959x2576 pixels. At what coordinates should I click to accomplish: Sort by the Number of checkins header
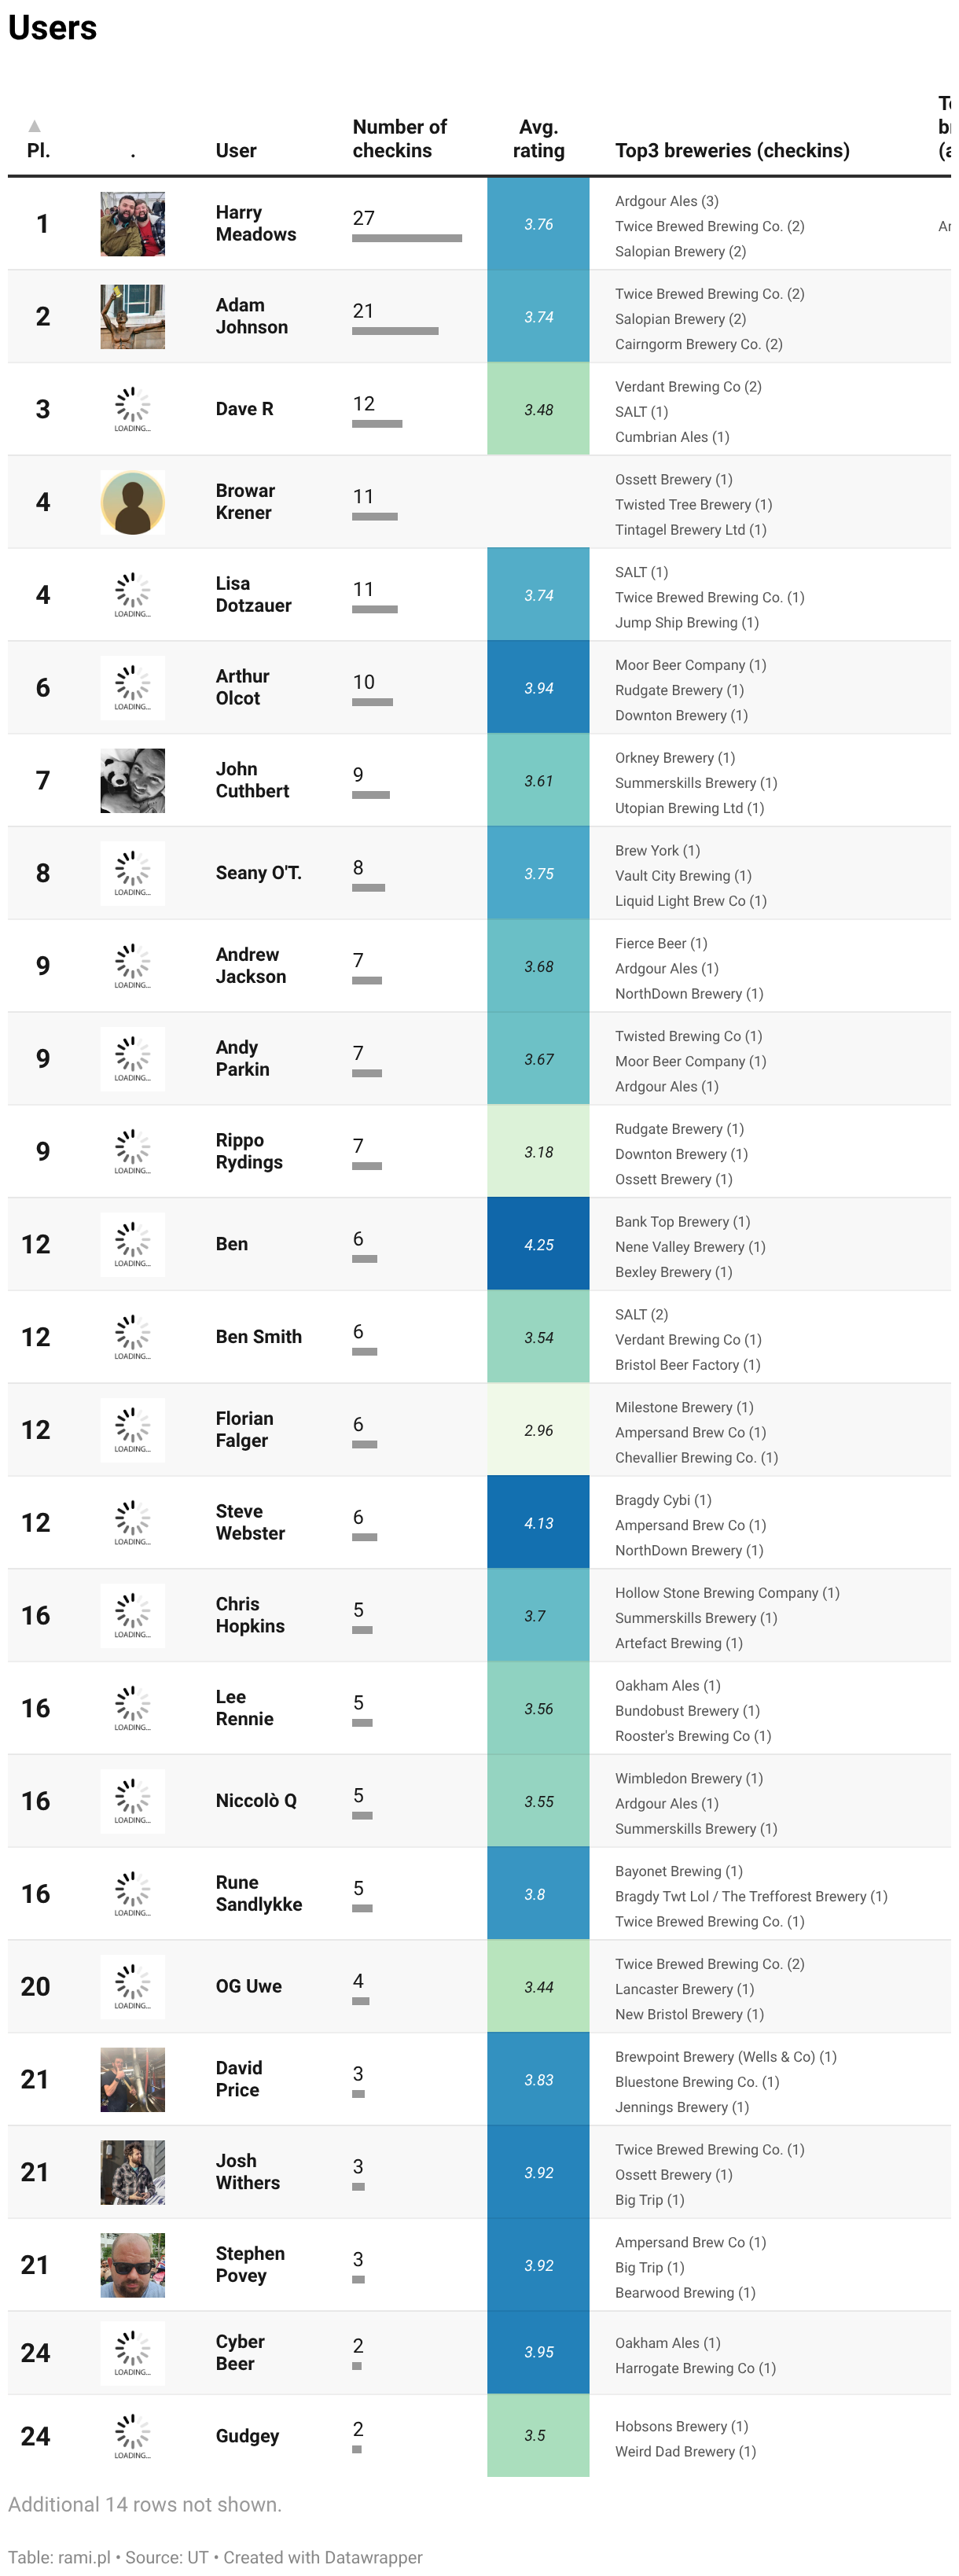tap(399, 138)
